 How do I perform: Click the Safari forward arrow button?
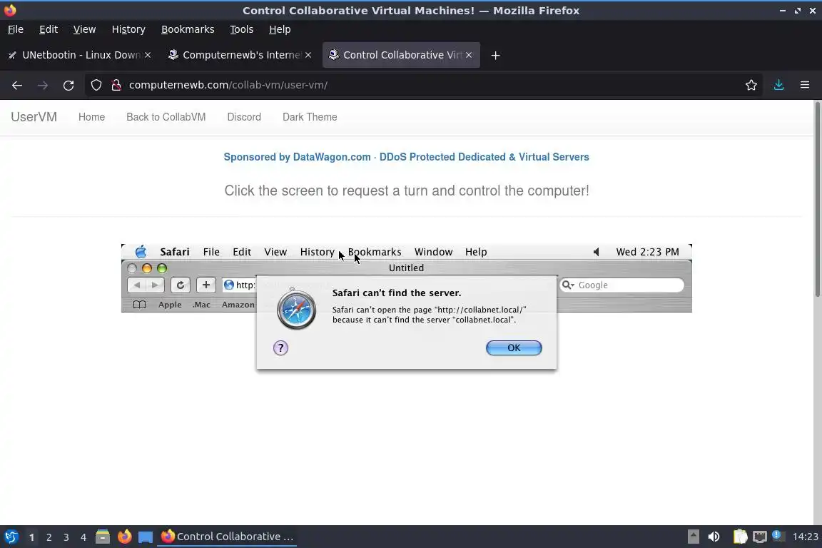[155, 285]
